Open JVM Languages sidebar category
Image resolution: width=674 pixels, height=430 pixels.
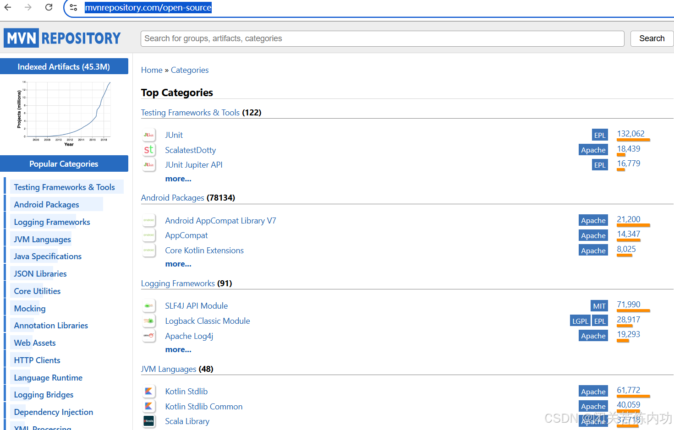[x=42, y=239]
